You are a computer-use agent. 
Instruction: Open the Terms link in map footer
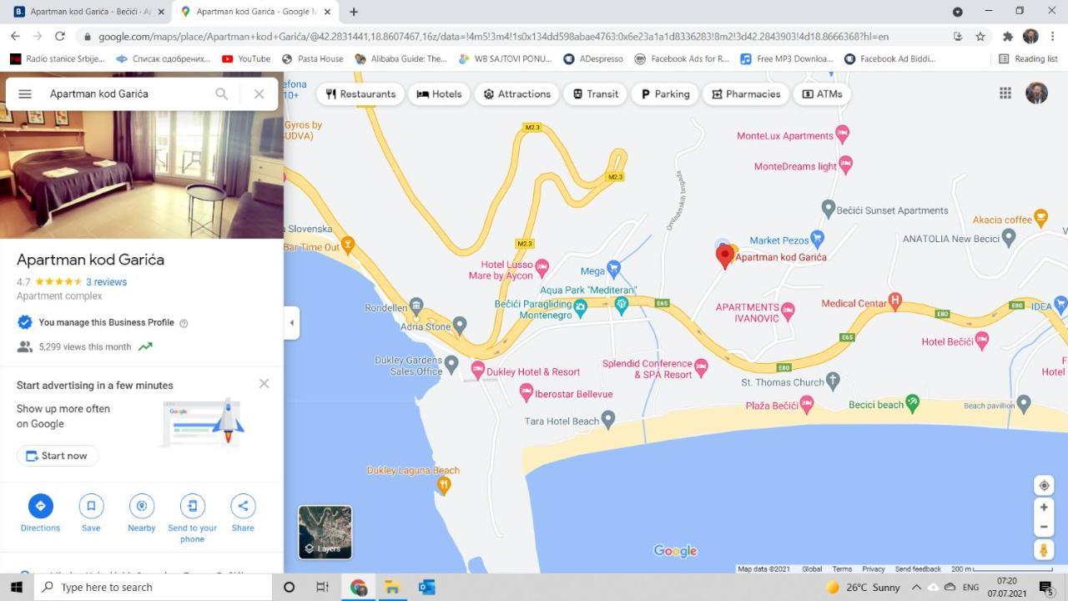[842, 569]
